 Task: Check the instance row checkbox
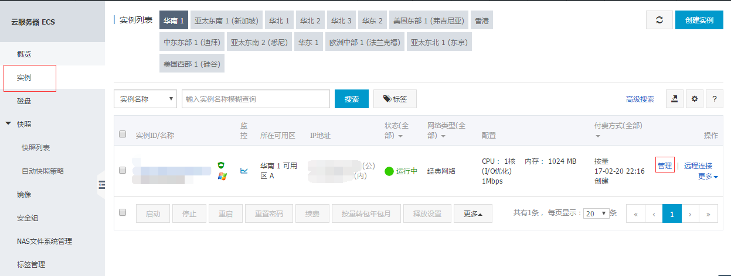[123, 170]
